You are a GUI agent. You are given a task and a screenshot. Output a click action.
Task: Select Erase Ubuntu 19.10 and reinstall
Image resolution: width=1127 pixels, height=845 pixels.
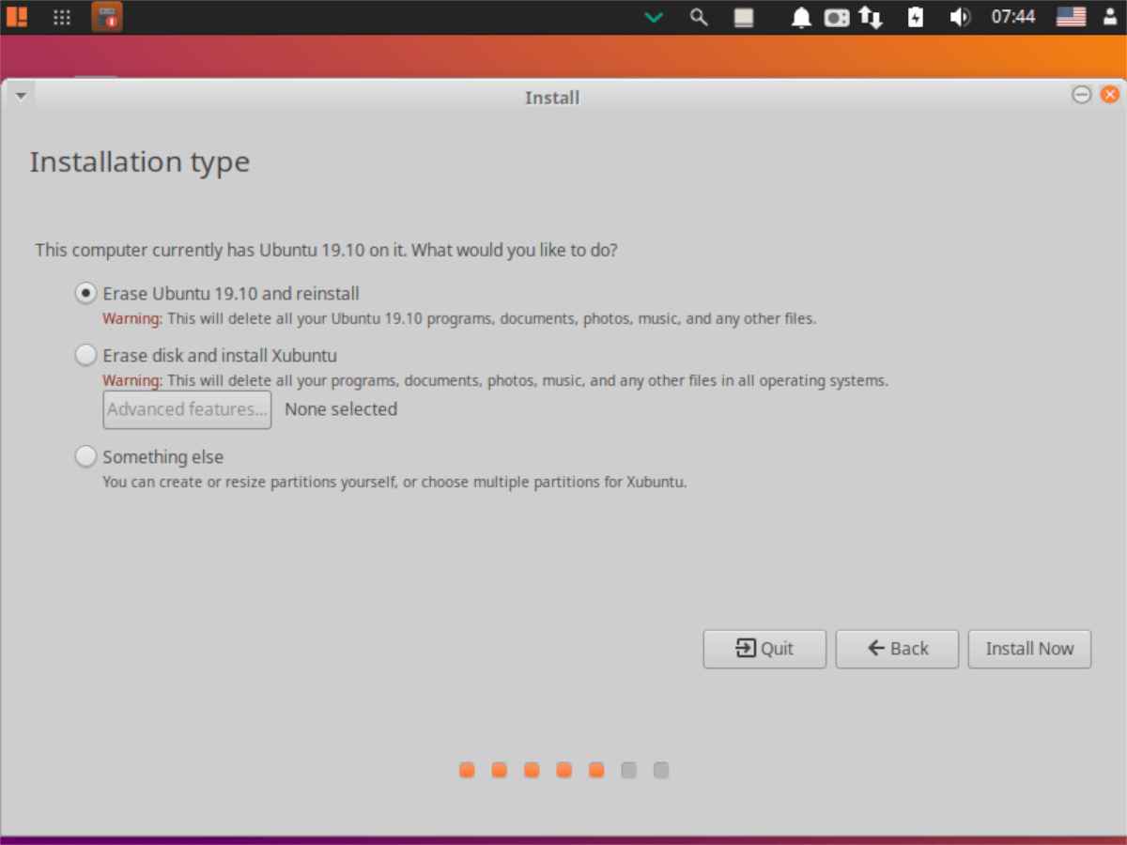(x=217, y=293)
